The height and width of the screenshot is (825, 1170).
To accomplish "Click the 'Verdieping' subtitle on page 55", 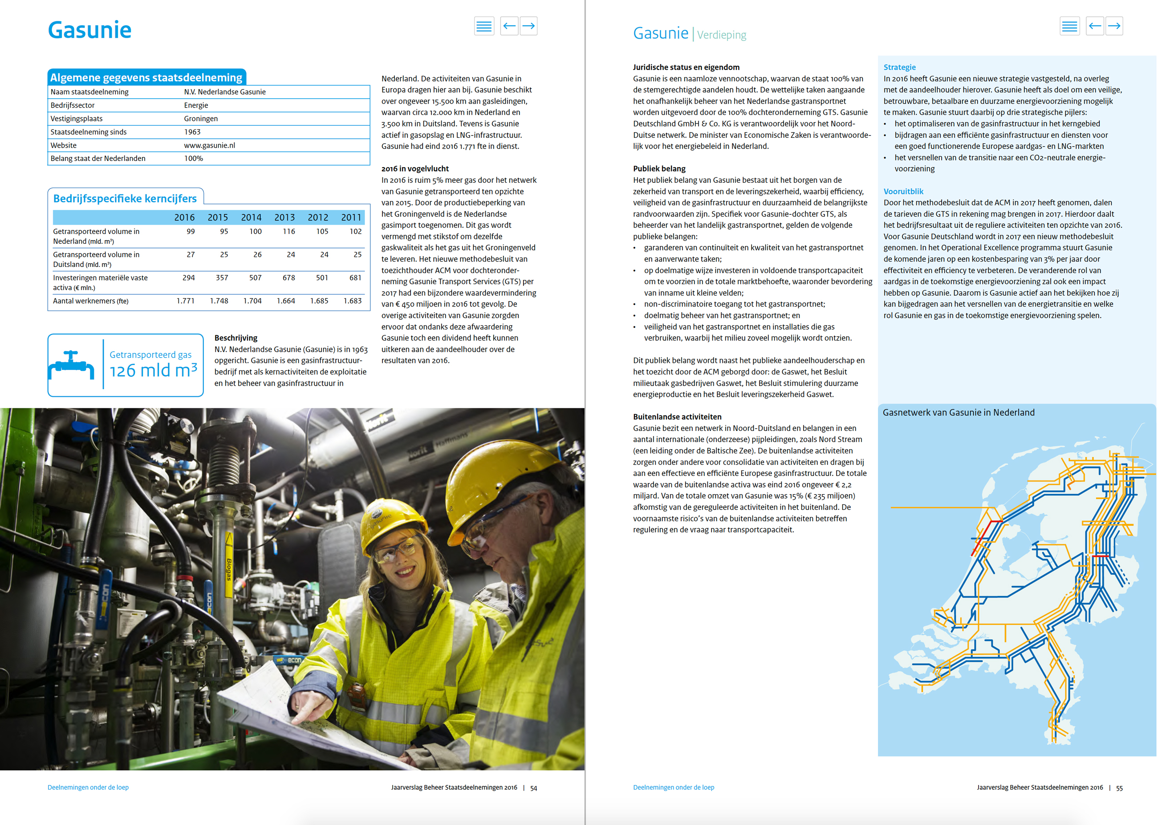I will point(722,35).
